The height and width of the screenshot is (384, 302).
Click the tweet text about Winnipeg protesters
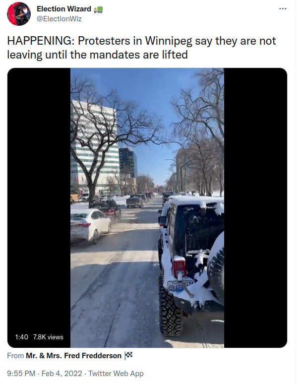point(141,48)
